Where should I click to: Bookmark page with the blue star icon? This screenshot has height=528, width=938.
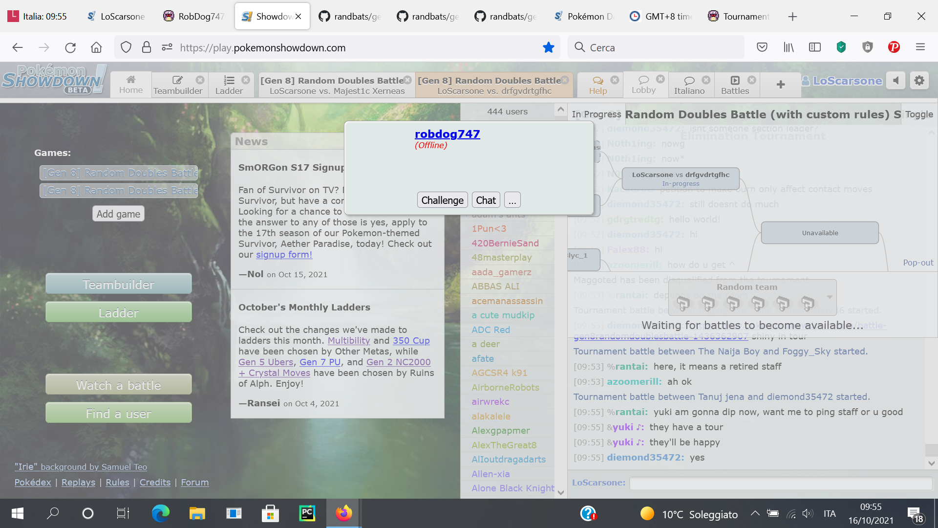[x=549, y=47]
